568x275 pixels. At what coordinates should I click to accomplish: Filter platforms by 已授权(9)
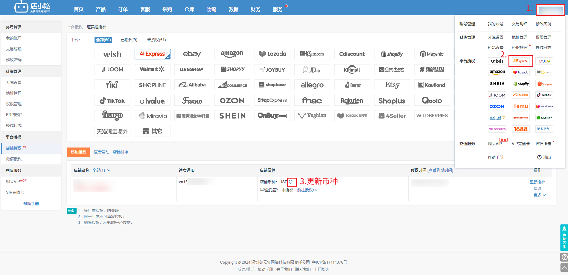point(129,40)
